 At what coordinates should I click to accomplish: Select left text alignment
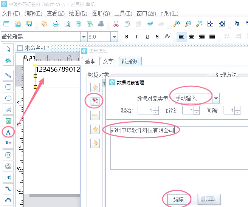click(x=181, y=37)
